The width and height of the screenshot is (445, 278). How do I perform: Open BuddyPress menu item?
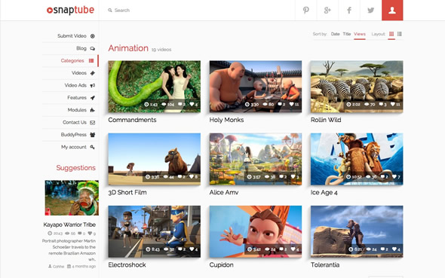[x=73, y=135]
